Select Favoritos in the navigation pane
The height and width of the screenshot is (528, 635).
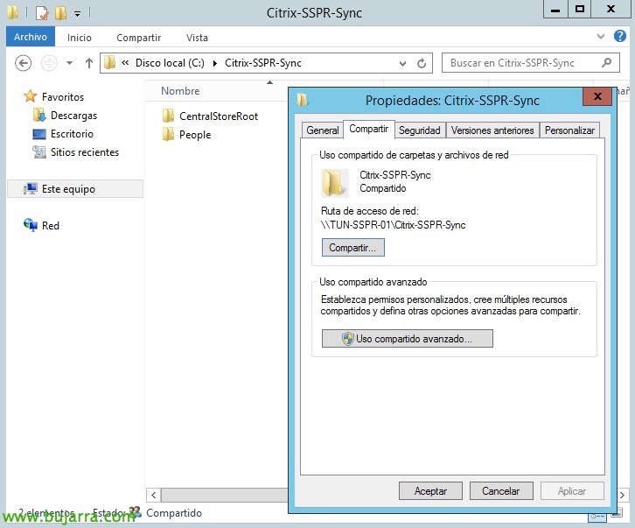coord(62,97)
